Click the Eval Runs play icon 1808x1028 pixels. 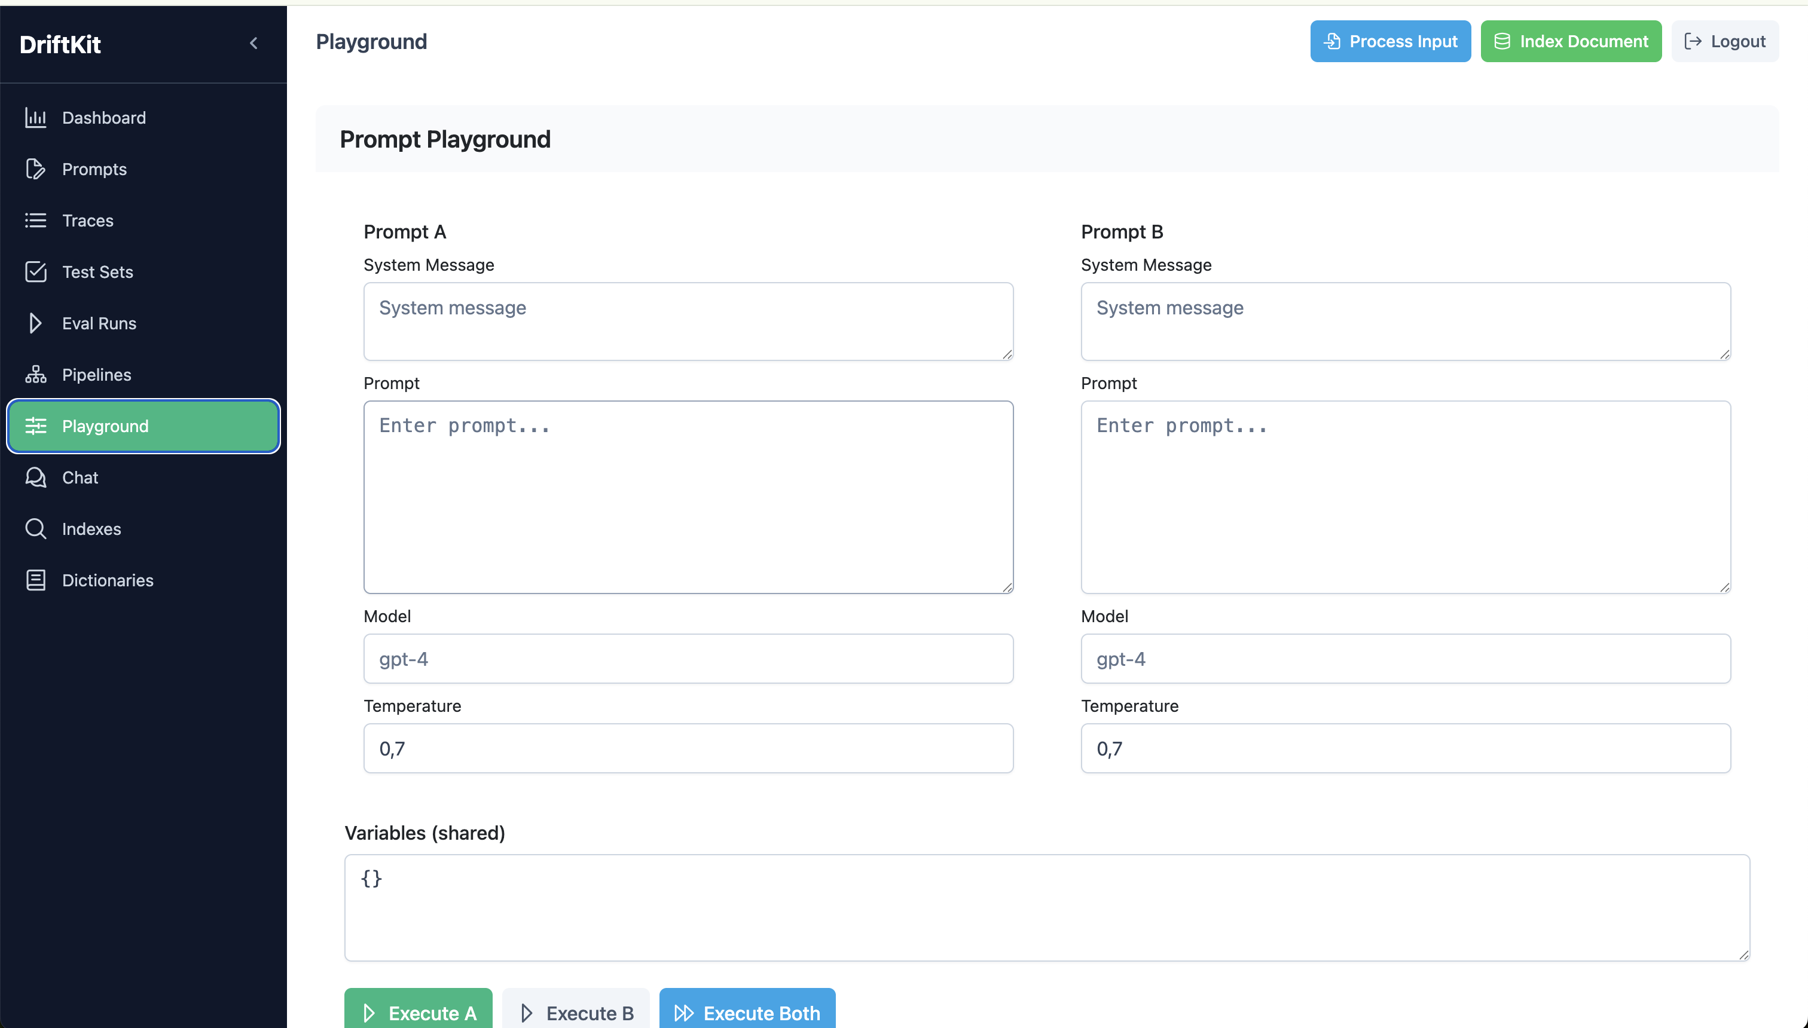[35, 323]
